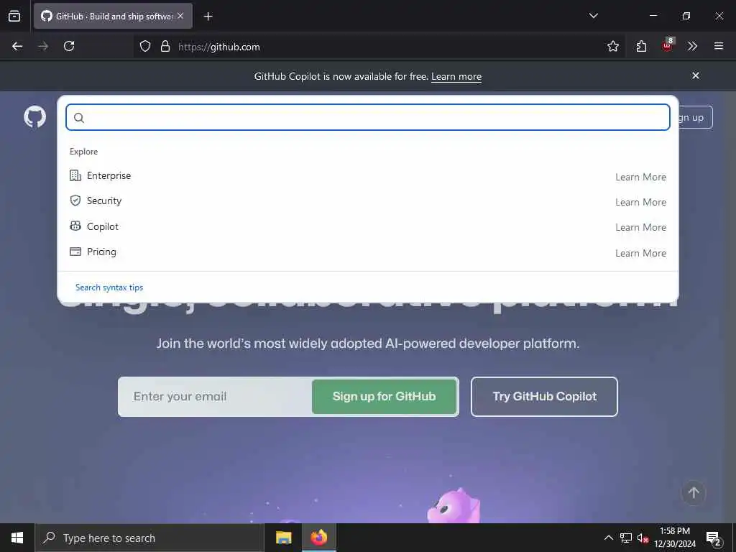This screenshot has height=552, width=736.
Task: Reload the page with the refresh icon
Action: (x=69, y=46)
